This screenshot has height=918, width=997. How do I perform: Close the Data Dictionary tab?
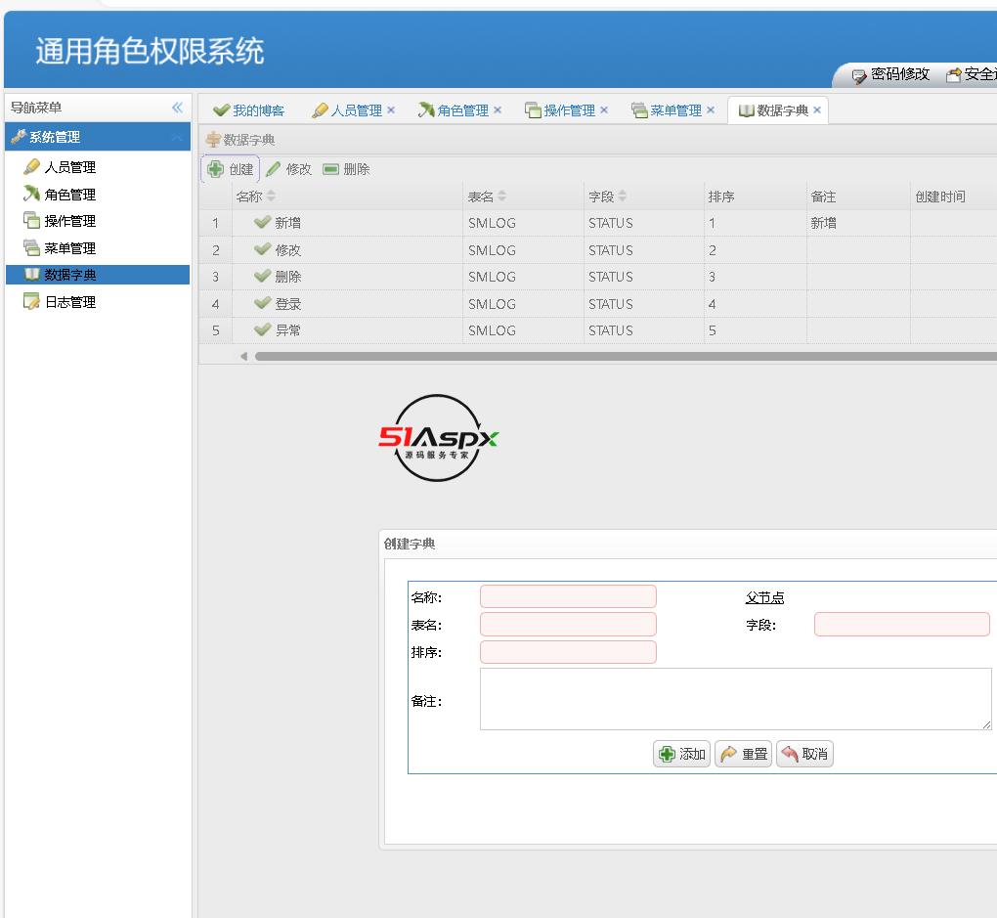click(x=817, y=110)
